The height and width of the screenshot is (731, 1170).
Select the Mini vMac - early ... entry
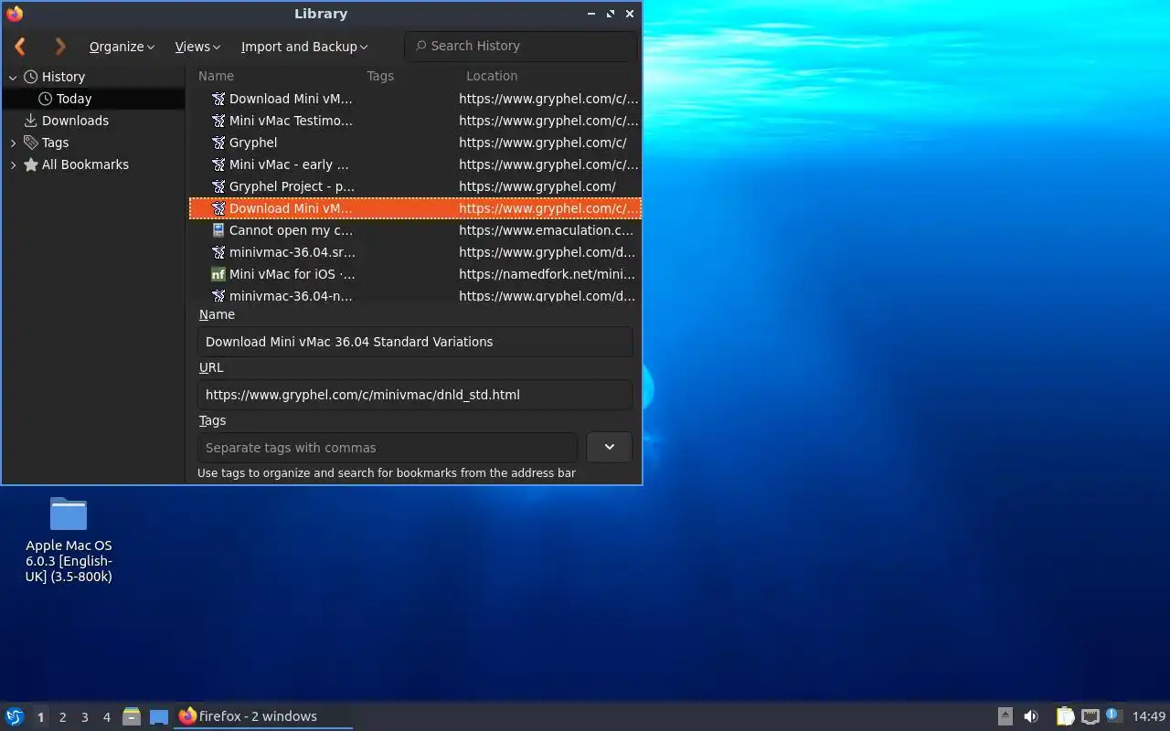click(x=415, y=164)
